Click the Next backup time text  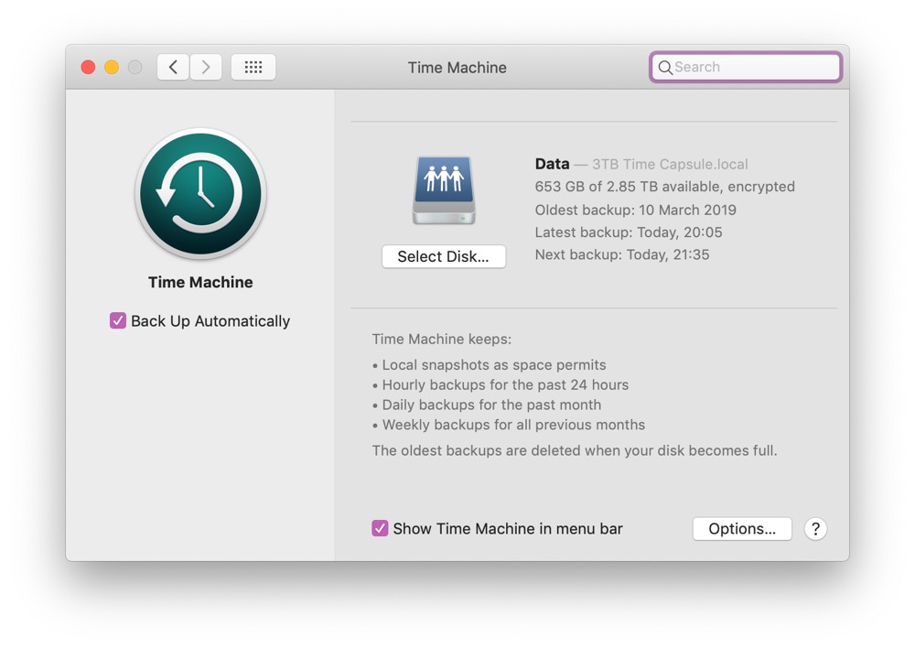(621, 254)
